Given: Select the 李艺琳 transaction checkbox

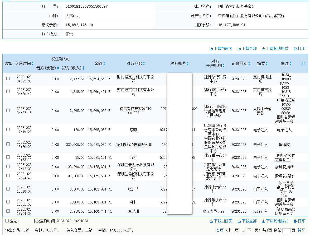Looking at the screenshot, I should click(x=8, y=211).
